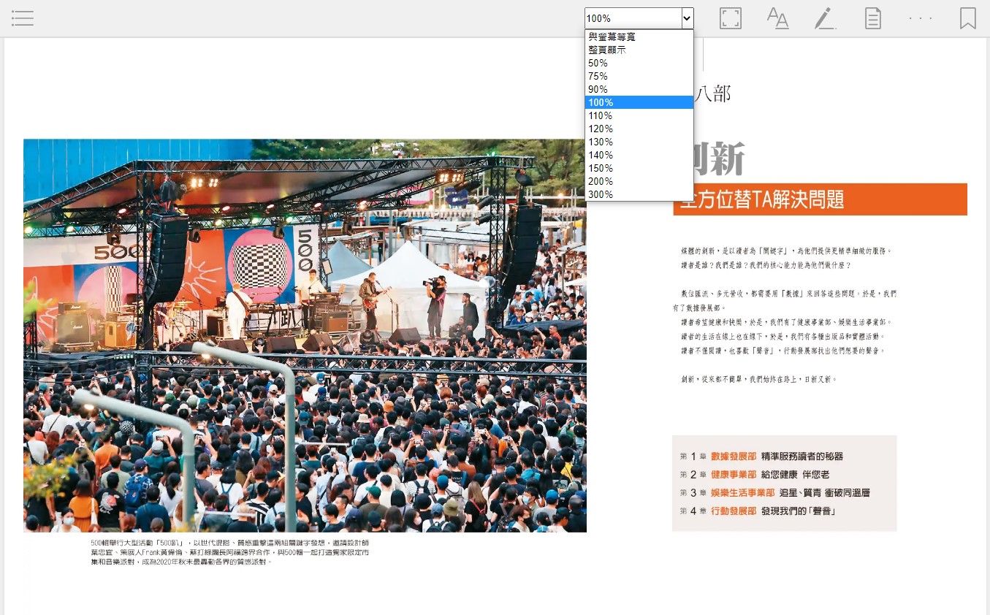Click the concert stage photo
Screen dimensions: 990x615
pos(305,335)
